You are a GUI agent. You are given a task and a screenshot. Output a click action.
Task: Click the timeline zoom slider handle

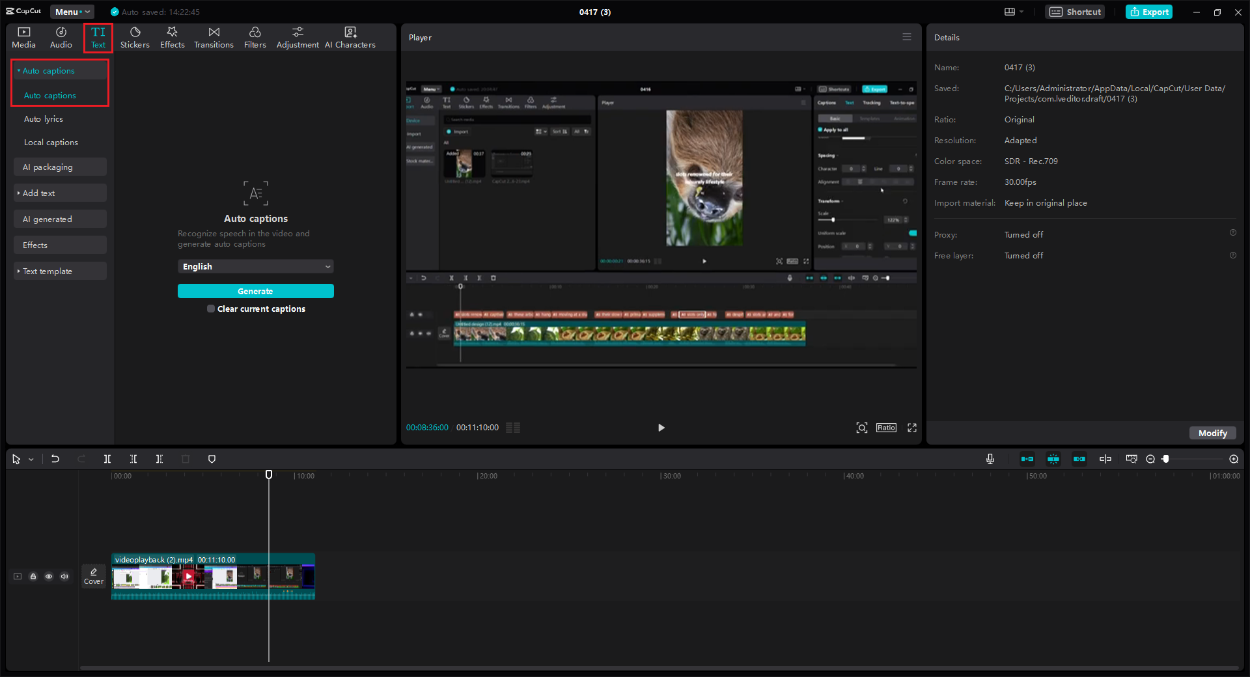[x=1165, y=459]
